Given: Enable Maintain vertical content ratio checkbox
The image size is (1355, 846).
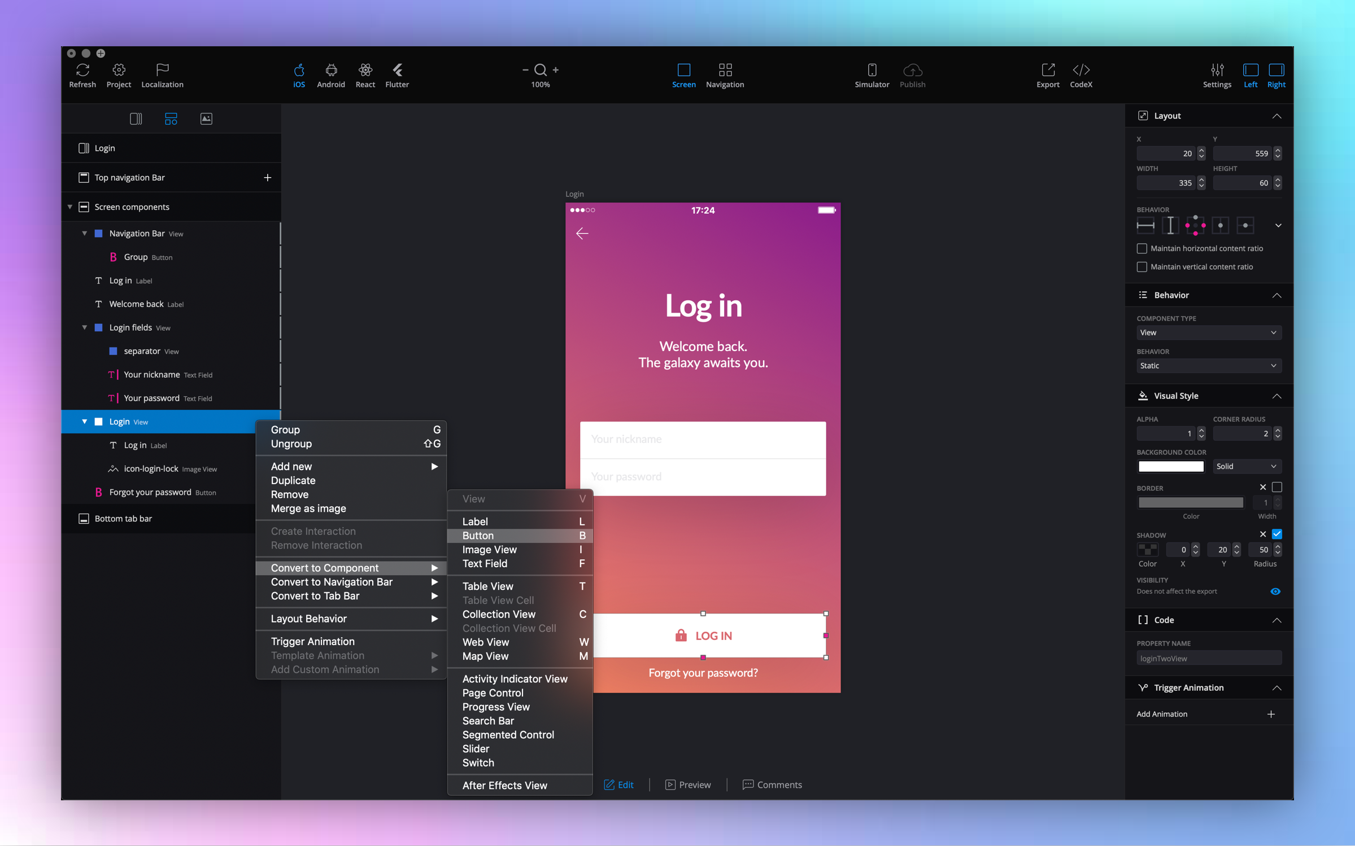Looking at the screenshot, I should pos(1142,267).
